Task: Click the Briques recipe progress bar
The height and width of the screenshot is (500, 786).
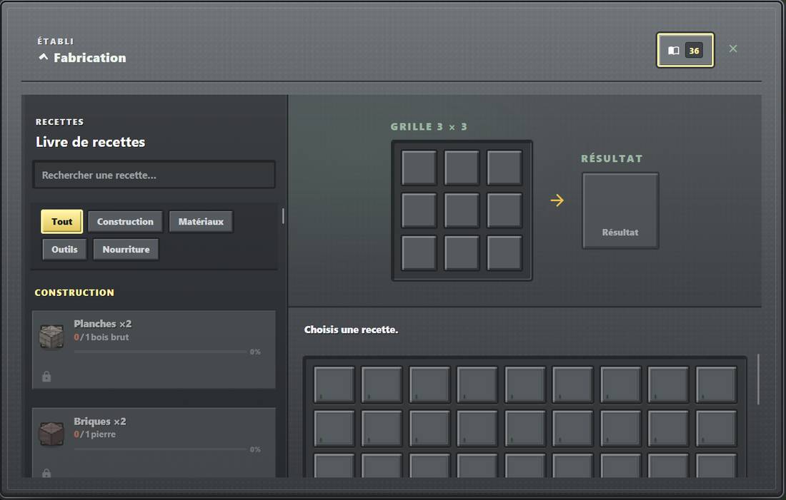Action: point(160,449)
